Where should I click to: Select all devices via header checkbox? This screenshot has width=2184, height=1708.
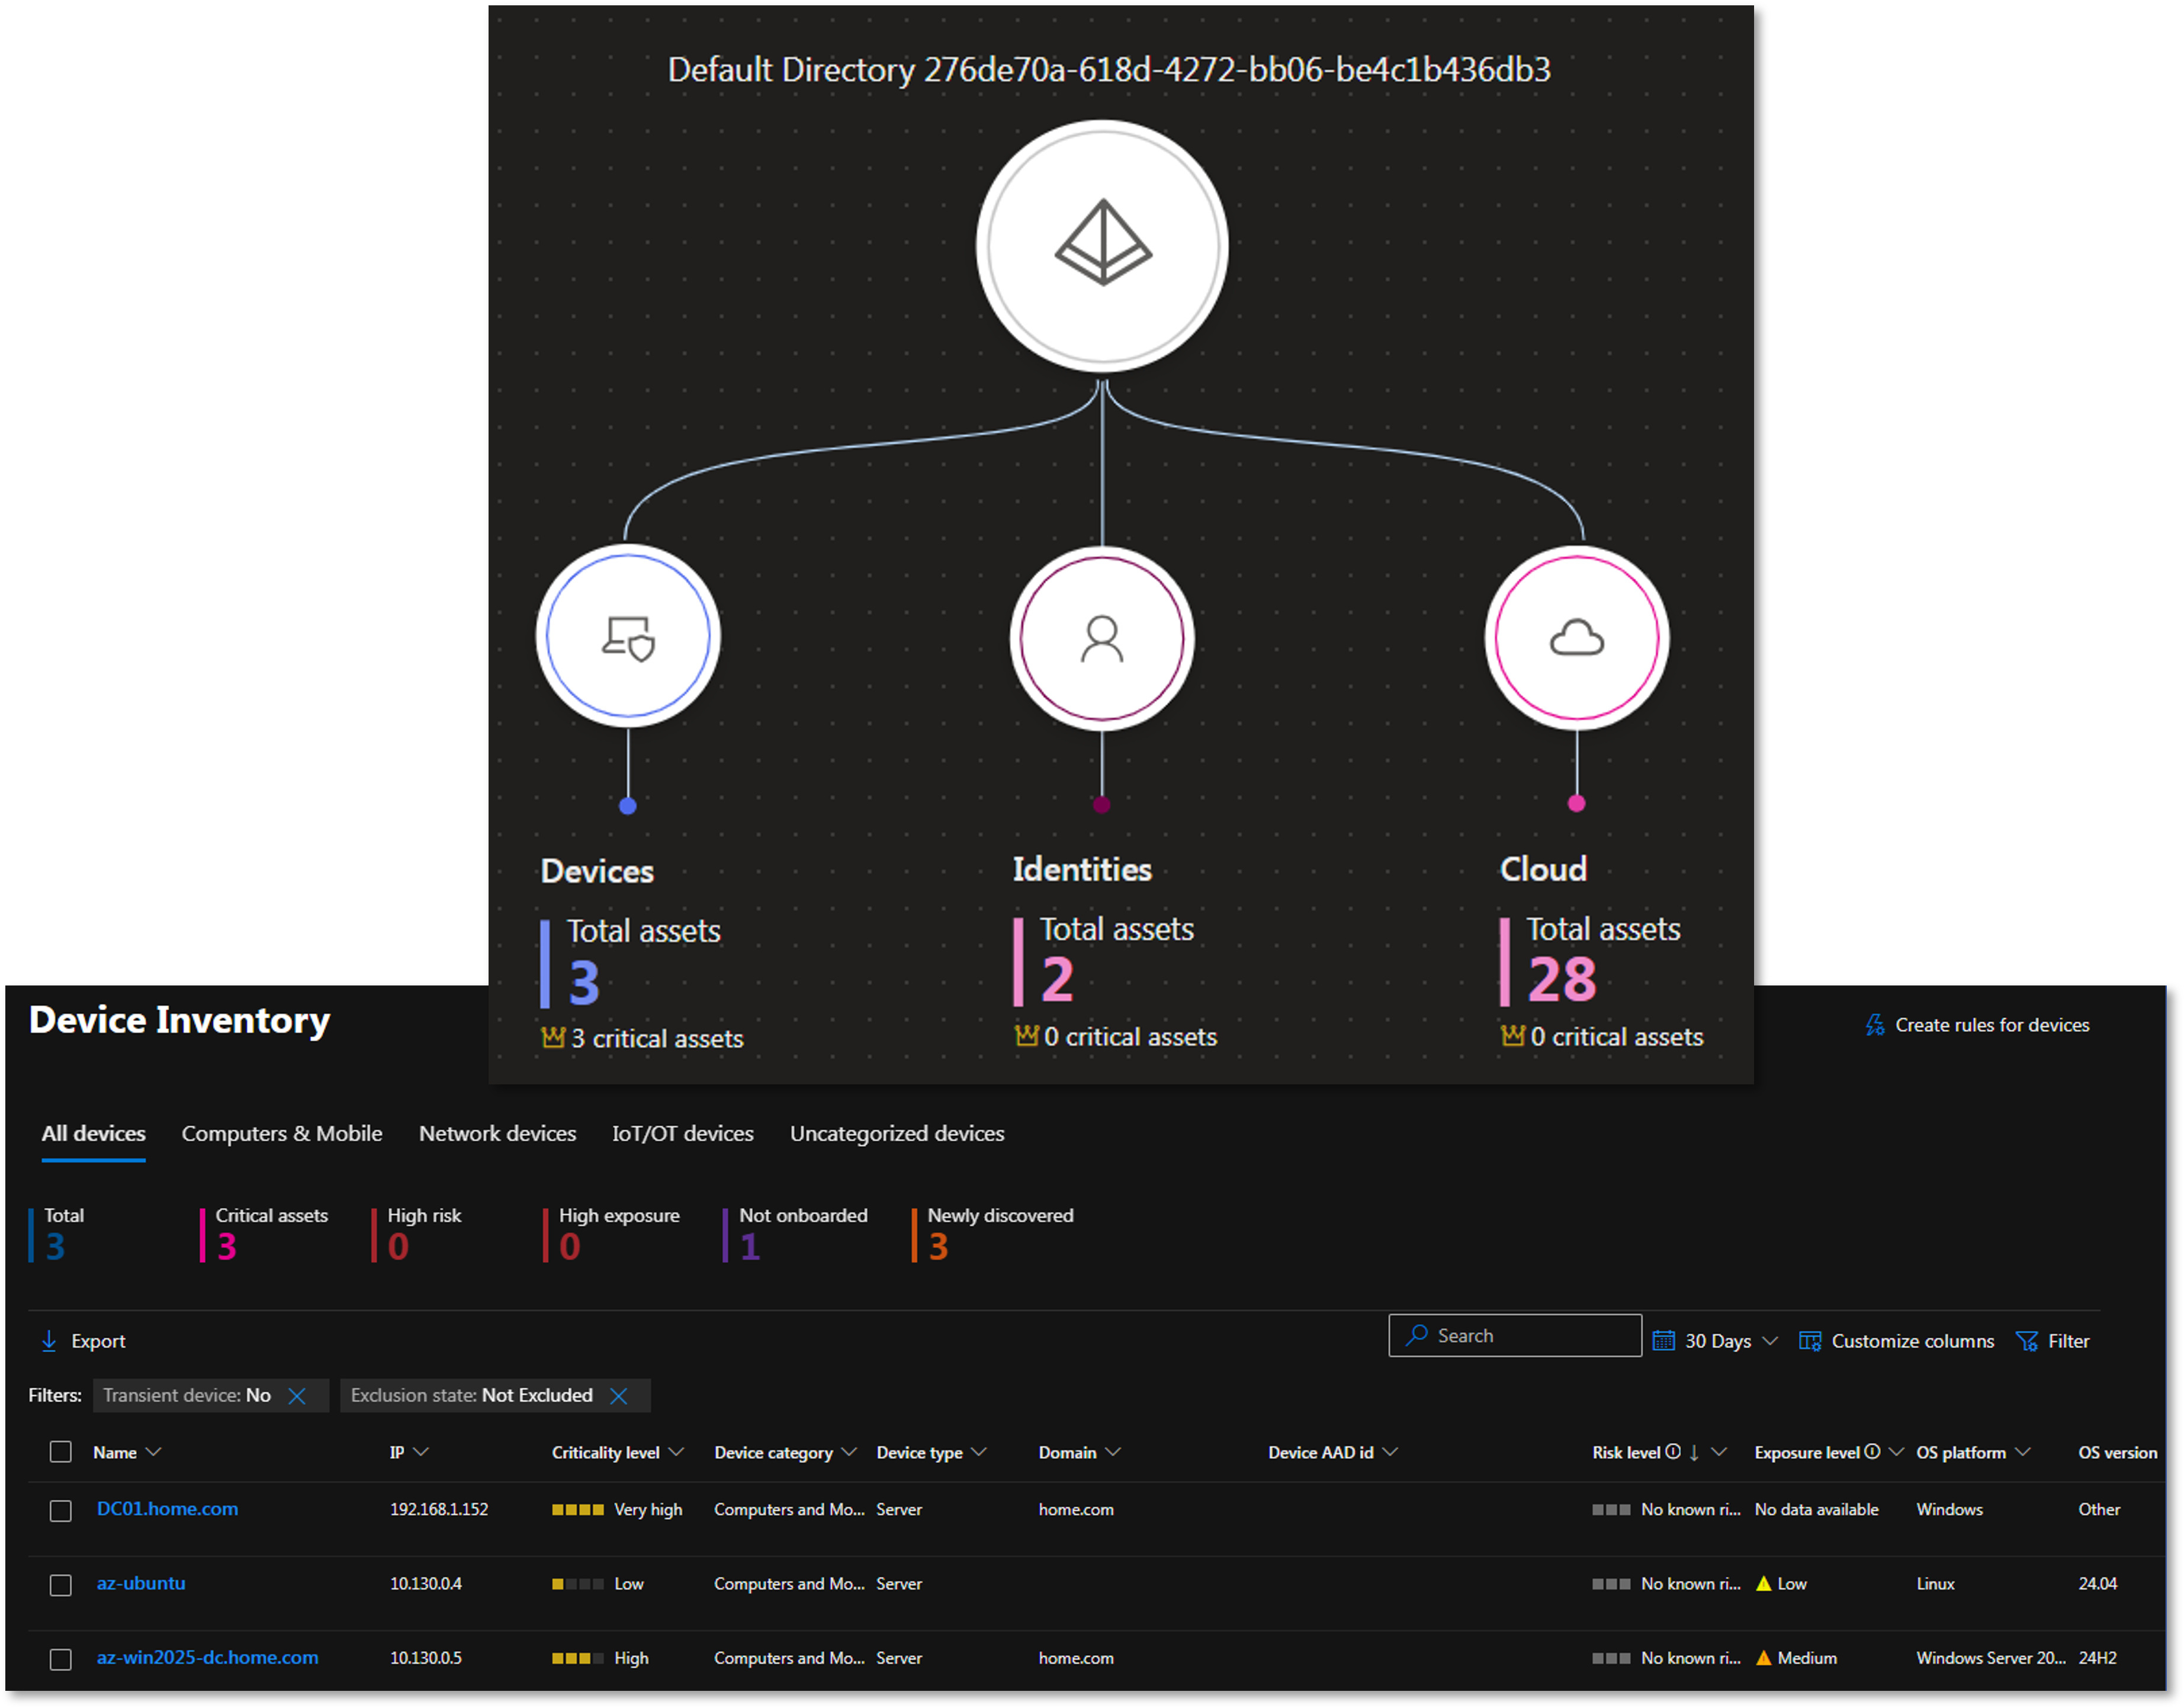tap(61, 1452)
